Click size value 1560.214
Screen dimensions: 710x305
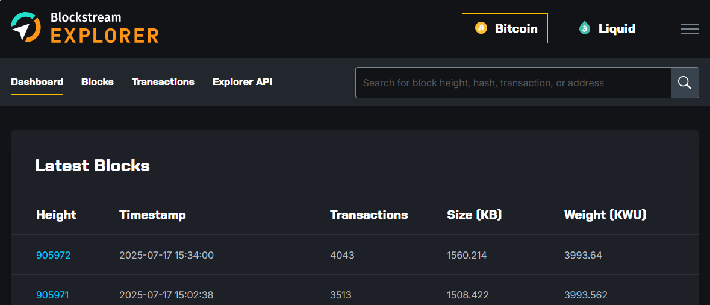[x=467, y=255]
